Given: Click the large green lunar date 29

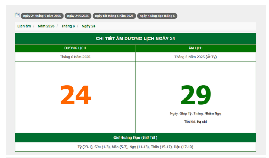Looking at the screenshot, I should [x=196, y=95].
